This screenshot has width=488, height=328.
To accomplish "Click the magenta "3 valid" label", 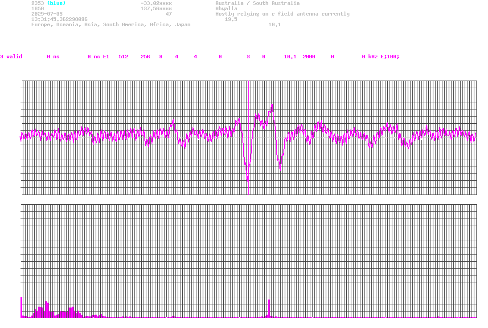I will click(11, 57).
